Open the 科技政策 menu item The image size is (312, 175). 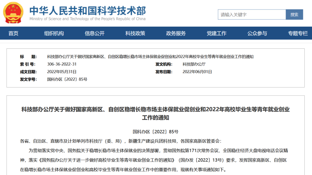135,33
